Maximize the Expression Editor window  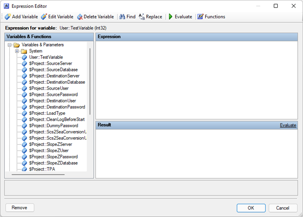276,6
